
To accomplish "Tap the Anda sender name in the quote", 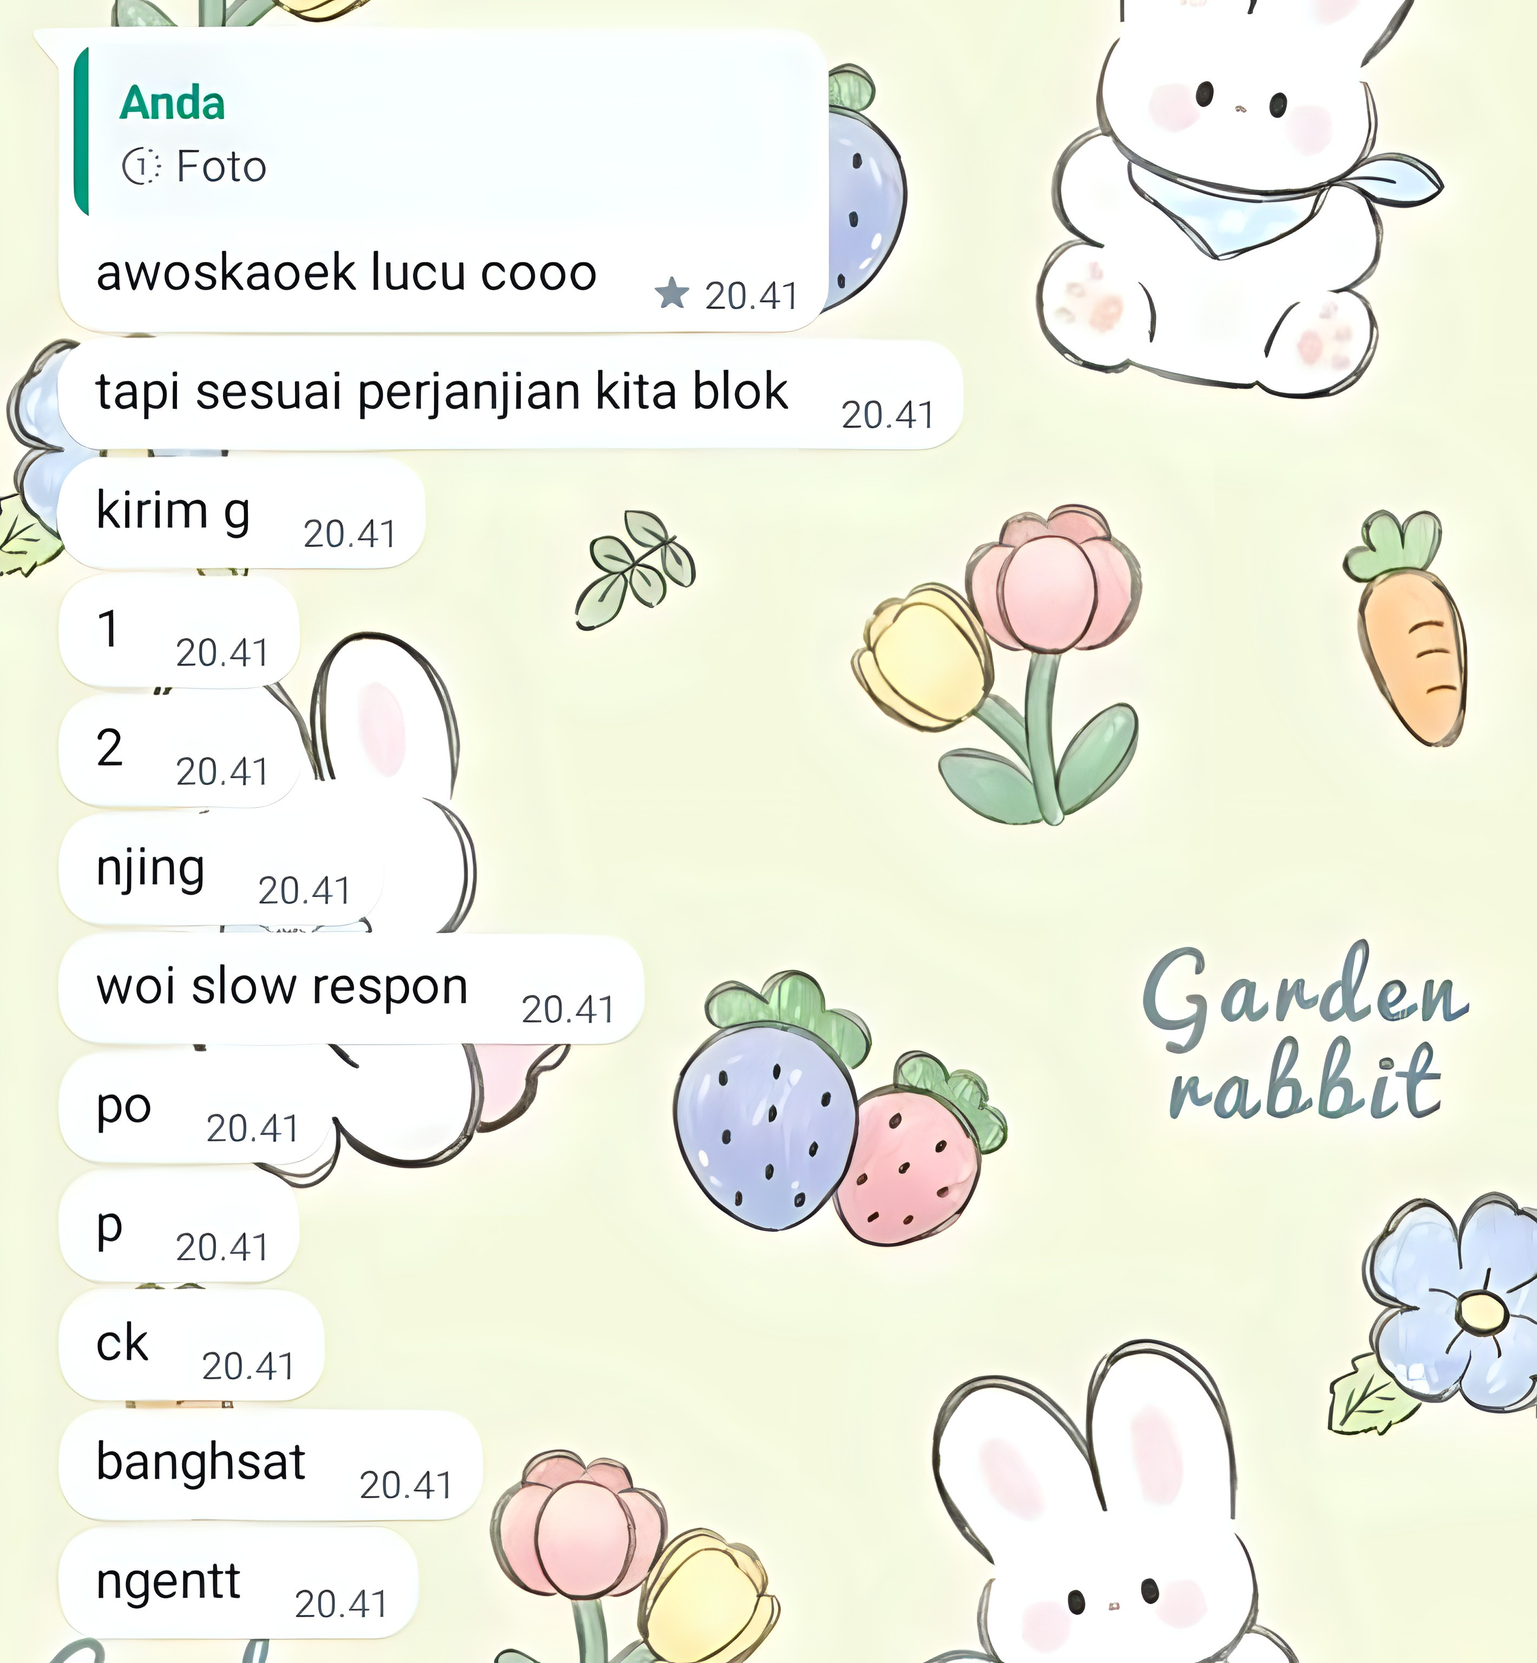I will pyautogui.click(x=172, y=103).
